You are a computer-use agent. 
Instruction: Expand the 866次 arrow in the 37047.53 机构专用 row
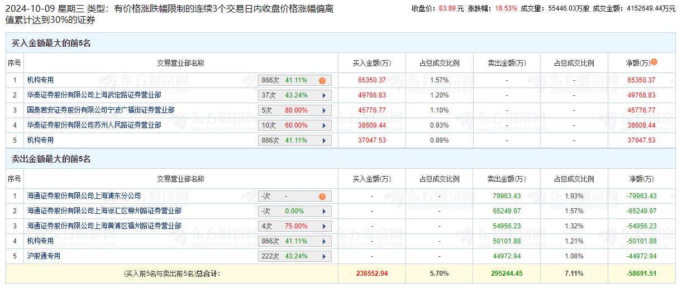(x=323, y=140)
